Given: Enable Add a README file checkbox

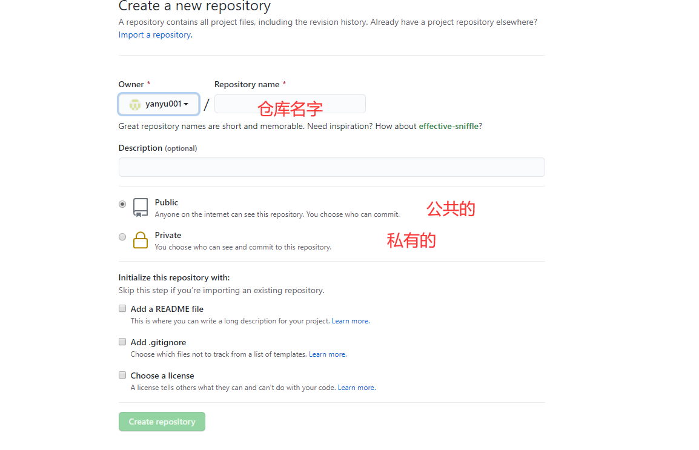Looking at the screenshot, I should coord(122,308).
